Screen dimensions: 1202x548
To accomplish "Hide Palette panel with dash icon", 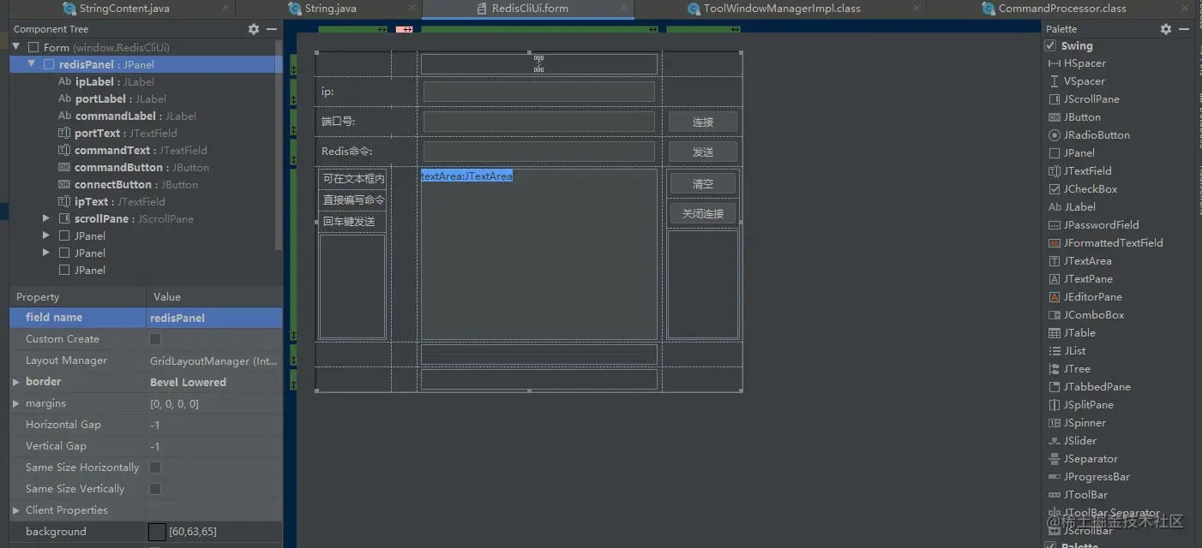I will [x=1184, y=29].
